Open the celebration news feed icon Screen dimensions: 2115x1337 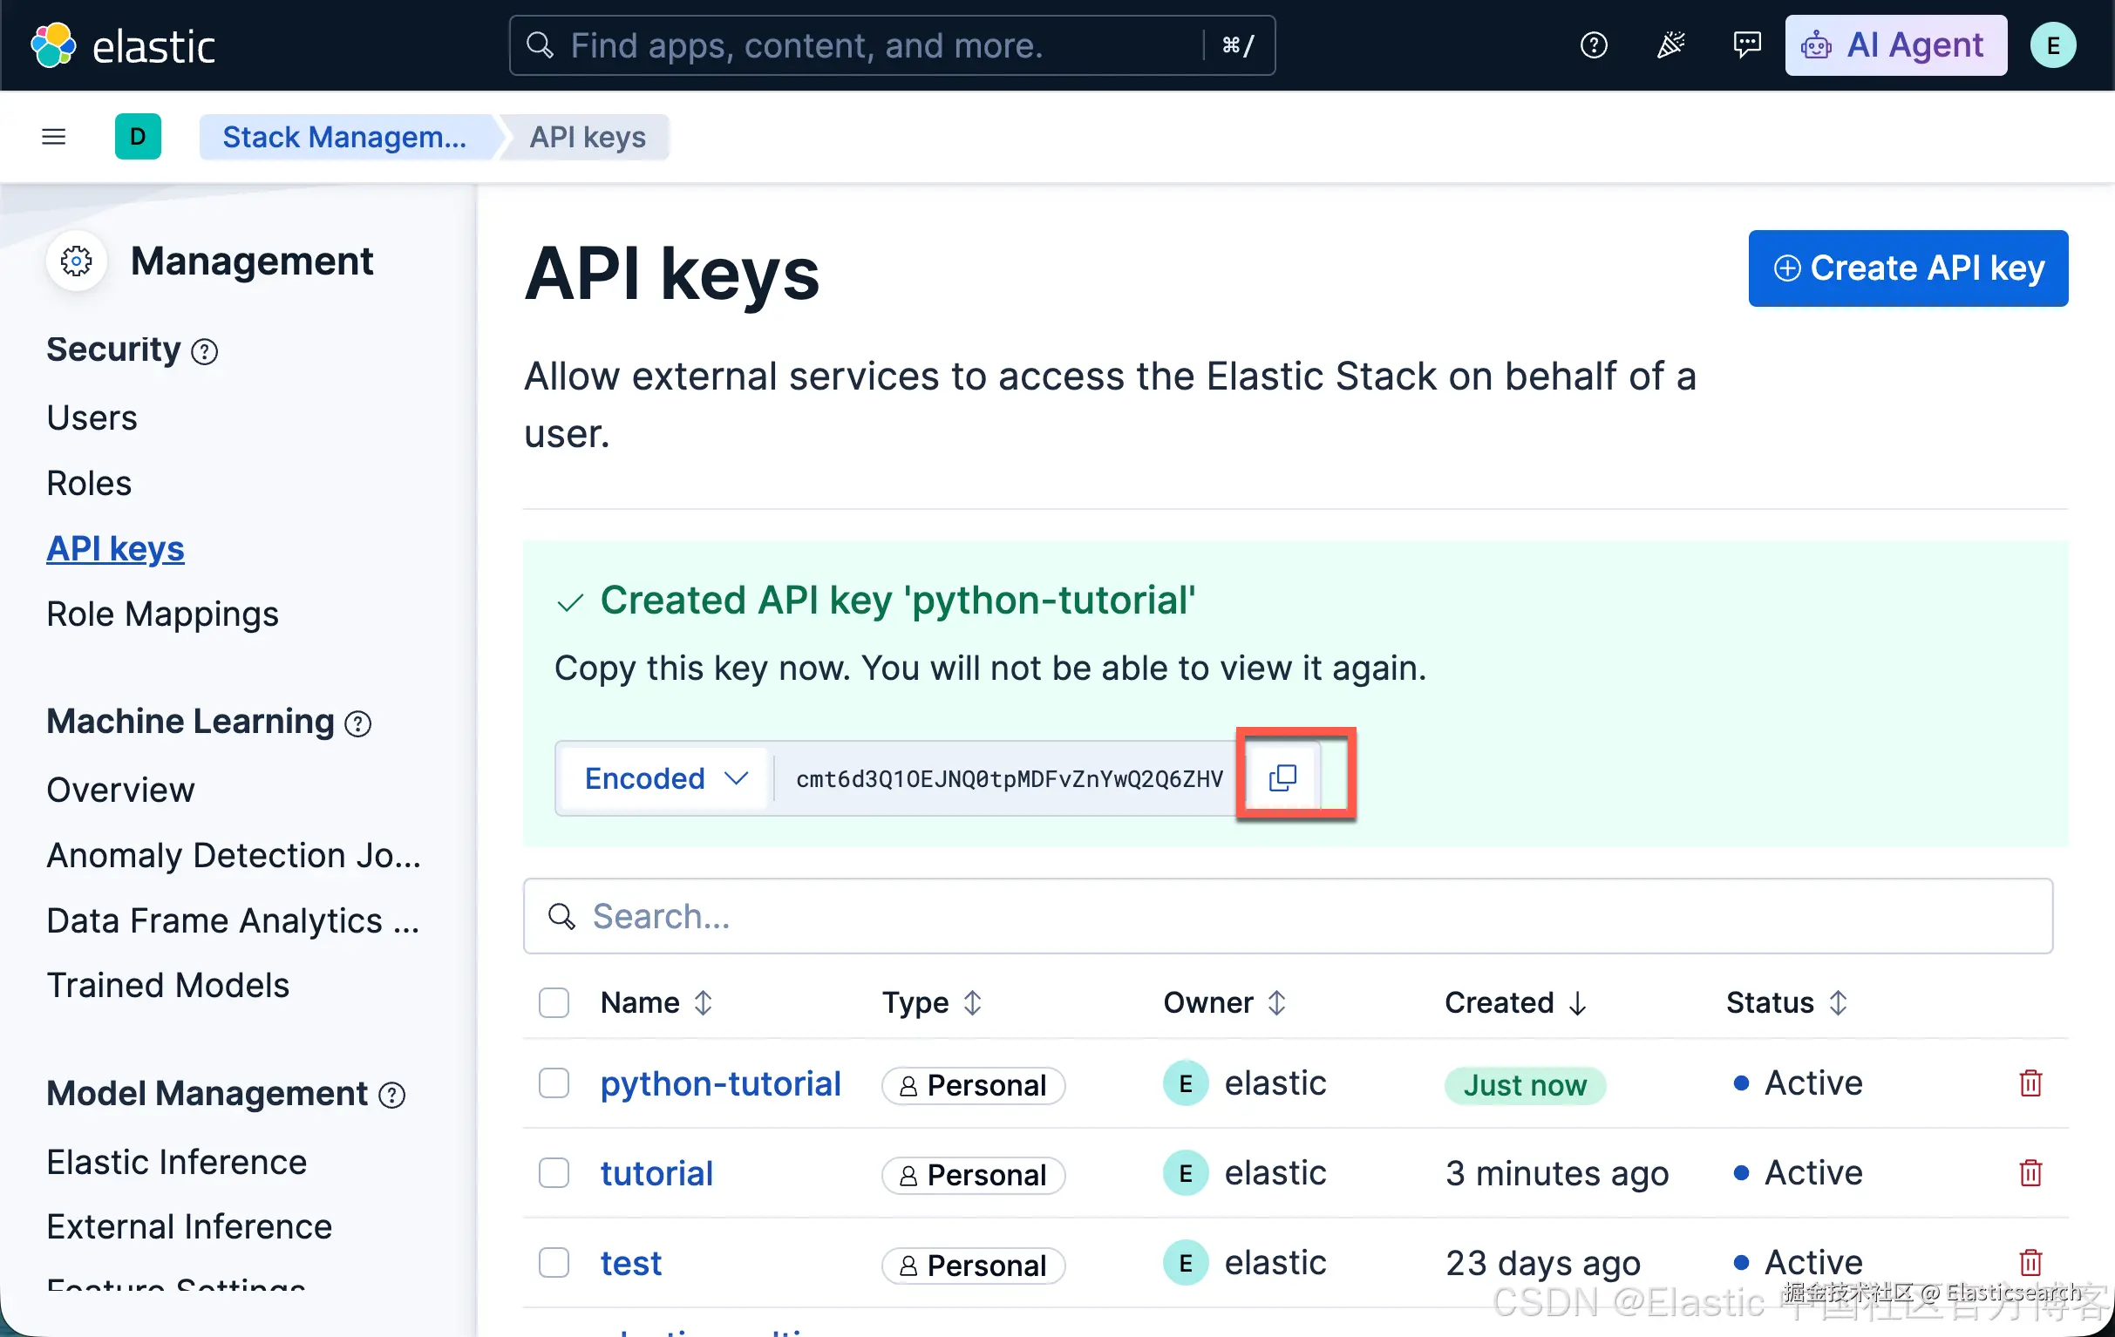tap(1670, 44)
